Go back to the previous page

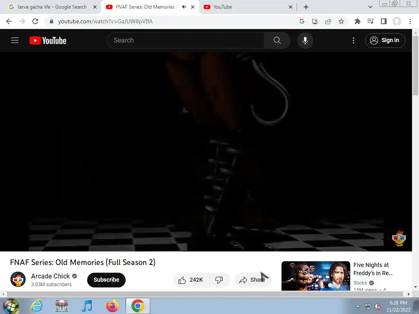(9, 21)
